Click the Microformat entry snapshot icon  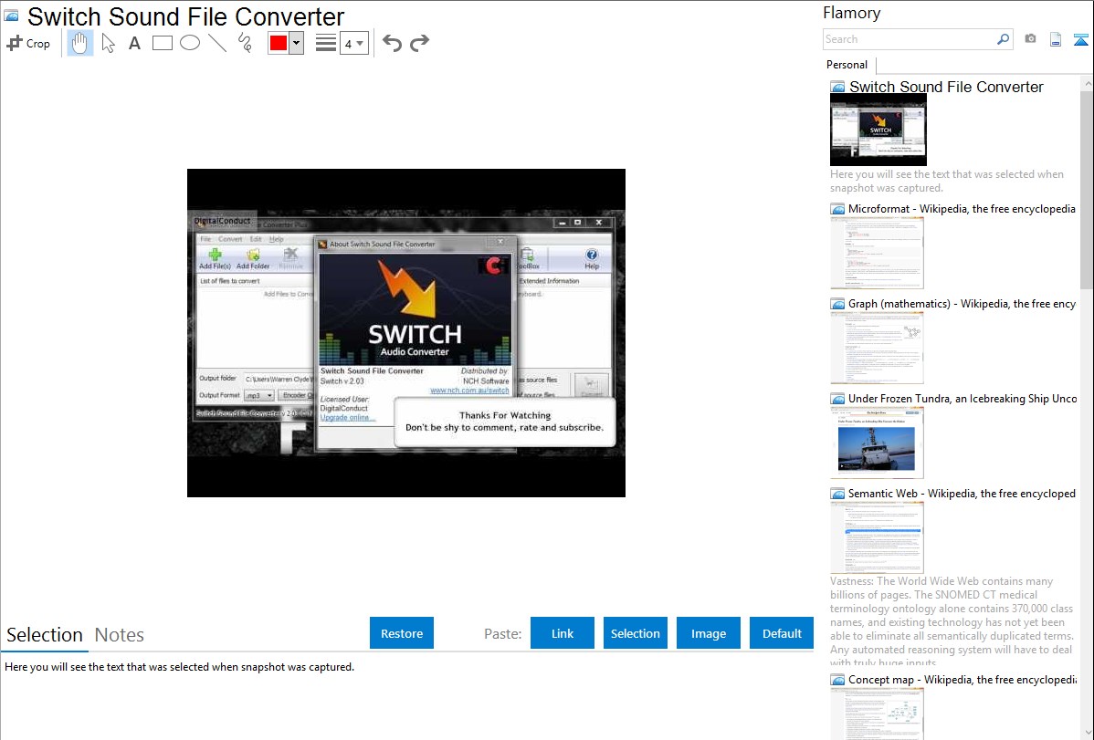pos(837,209)
